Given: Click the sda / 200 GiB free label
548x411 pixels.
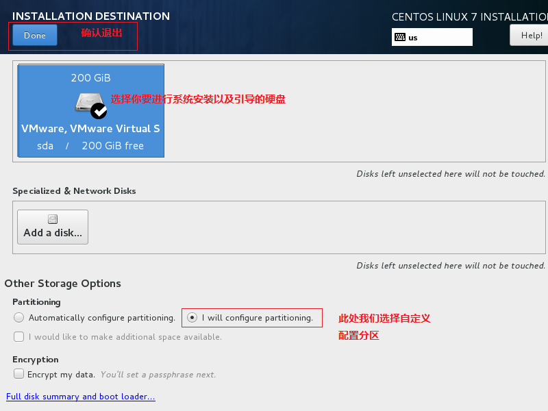Looking at the screenshot, I should [90, 145].
